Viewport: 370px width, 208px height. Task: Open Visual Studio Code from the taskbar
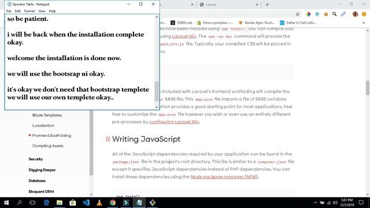pyautogui.click(x=86, y=203)
